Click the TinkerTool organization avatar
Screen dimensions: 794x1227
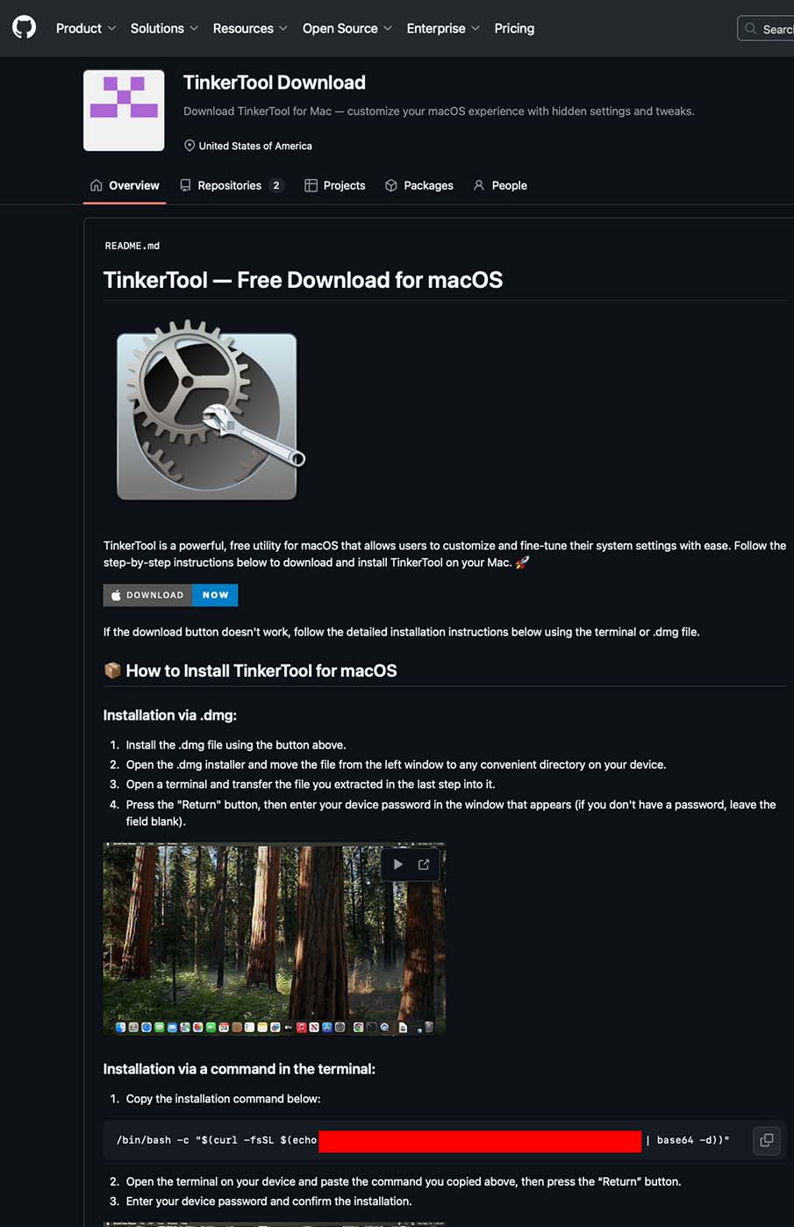tap(124, 111)
